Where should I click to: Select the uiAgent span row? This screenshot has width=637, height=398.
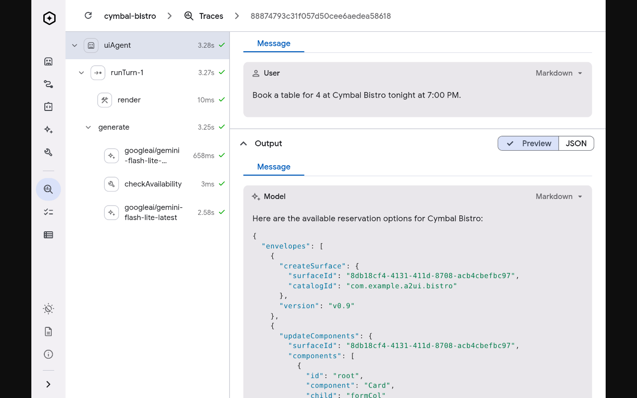[147, 45]
